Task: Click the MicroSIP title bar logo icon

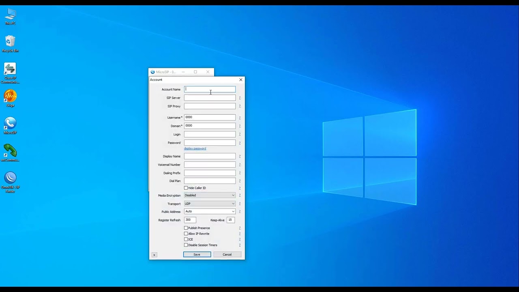Action: click(153, 72)
